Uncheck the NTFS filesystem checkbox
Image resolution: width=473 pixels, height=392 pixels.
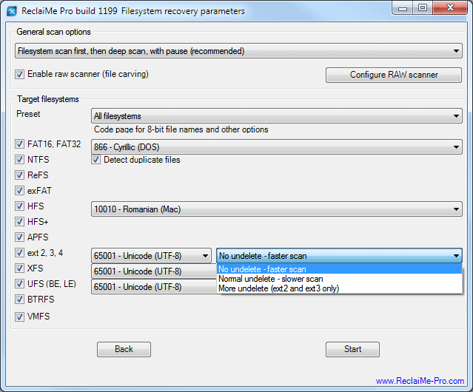[x=20, y=160]
